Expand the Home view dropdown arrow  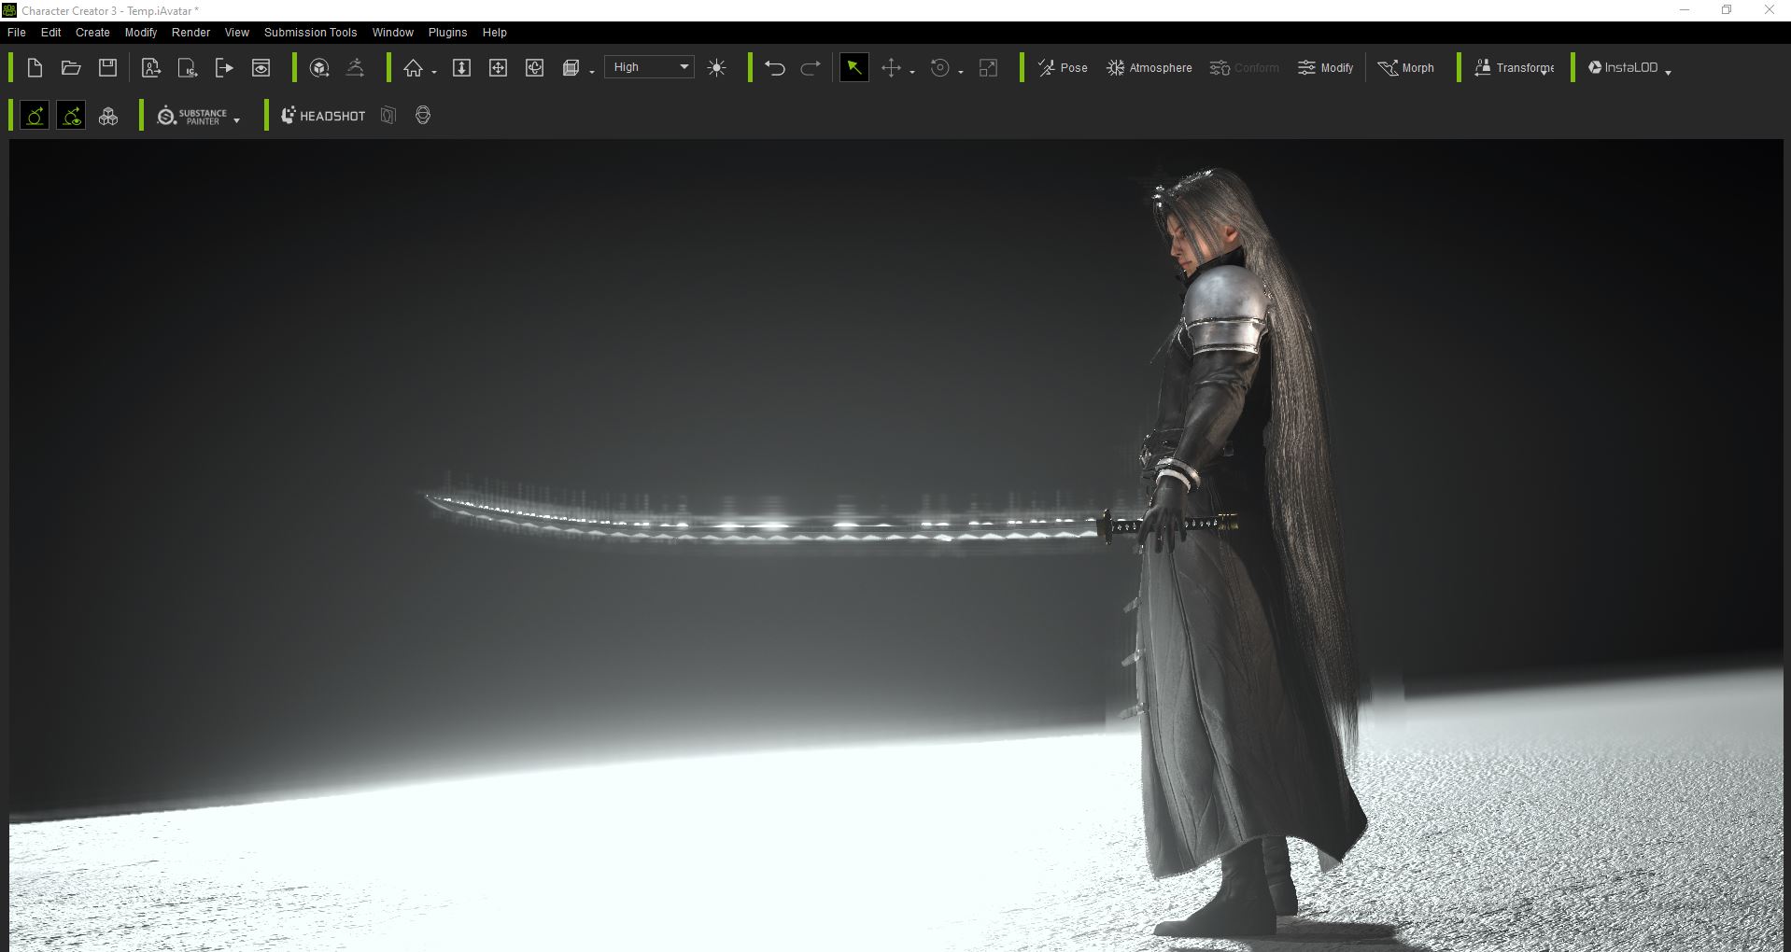434,72
